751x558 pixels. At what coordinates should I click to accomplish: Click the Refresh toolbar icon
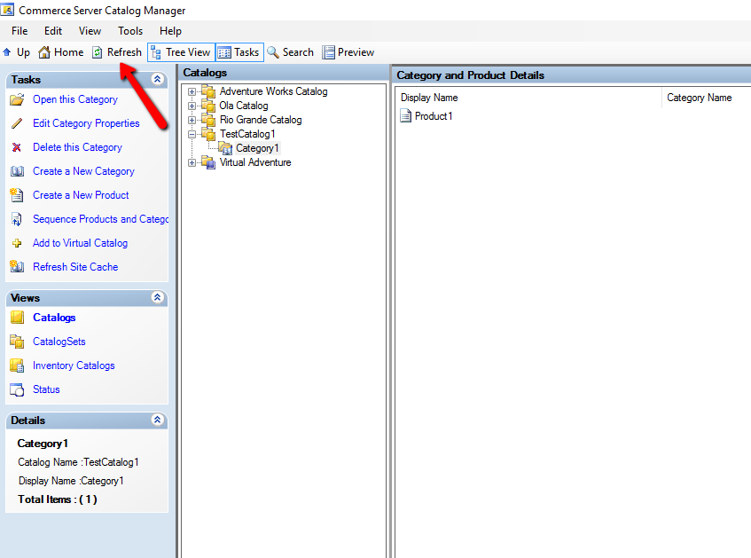tap(98, 52)
